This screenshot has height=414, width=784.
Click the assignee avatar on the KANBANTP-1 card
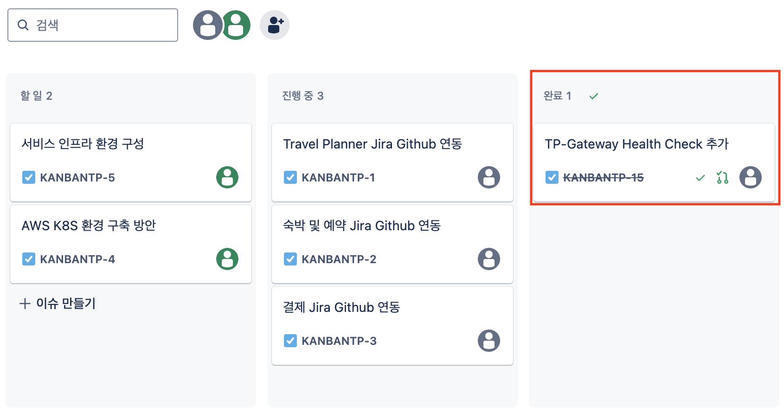[489, 177]
